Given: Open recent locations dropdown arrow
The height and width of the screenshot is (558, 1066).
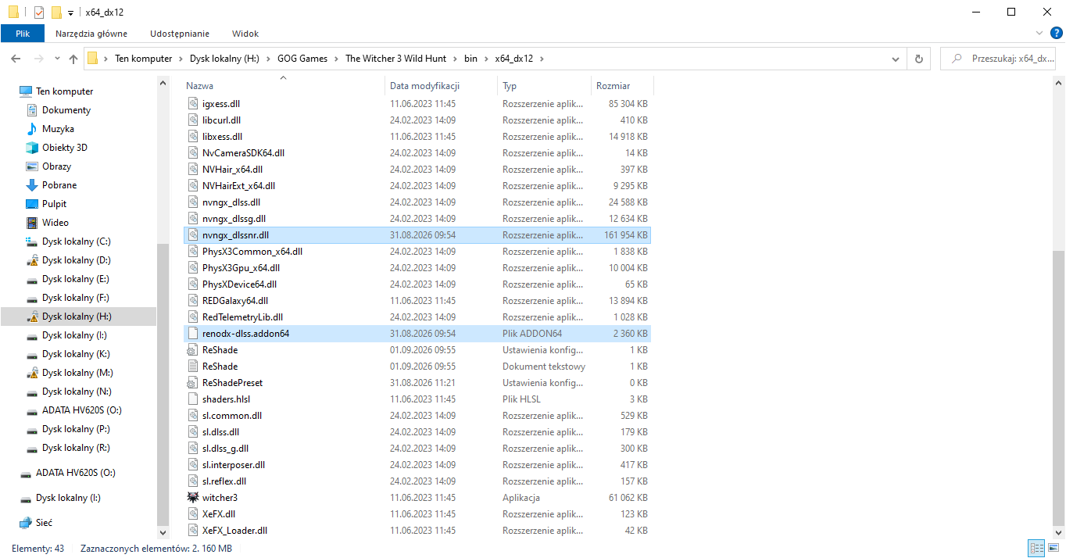Looking at the screenshot, I should click(58, 59).
